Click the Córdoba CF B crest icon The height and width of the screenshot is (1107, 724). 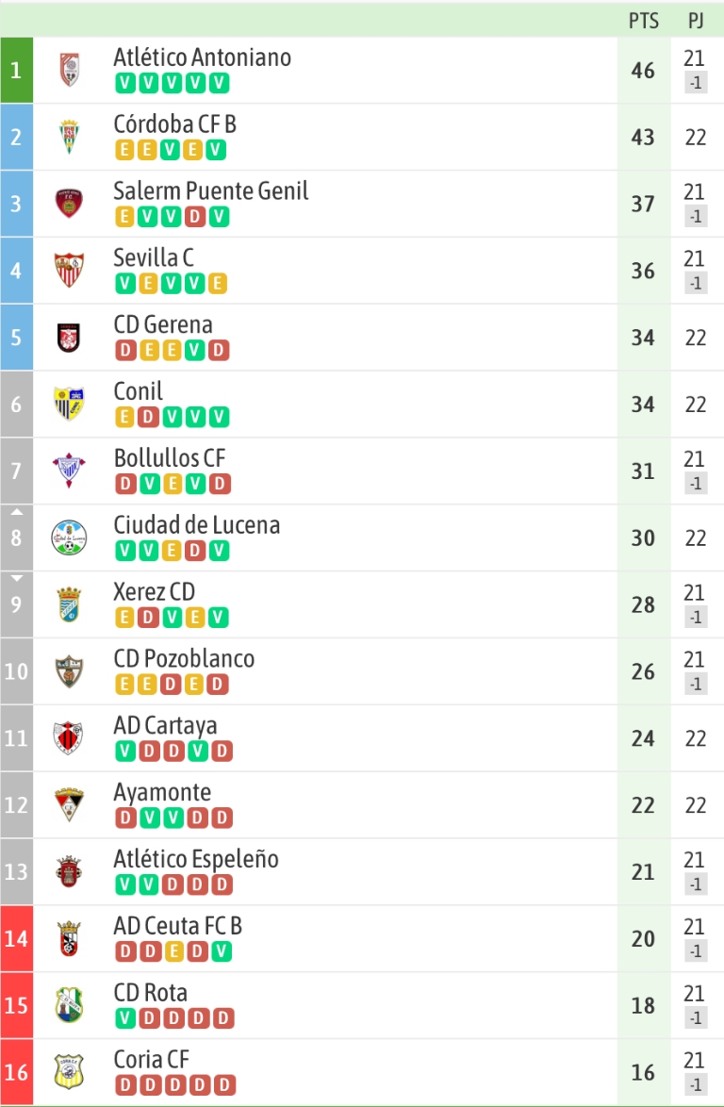point(69,137)
